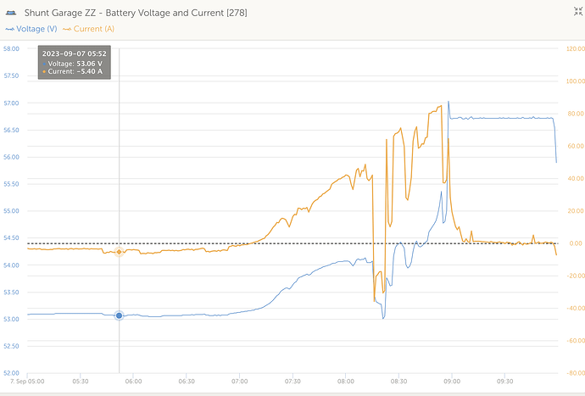Click the 100.00 current axis label
Viewport: 585px width, 396px height.
(x=576, y=81)
